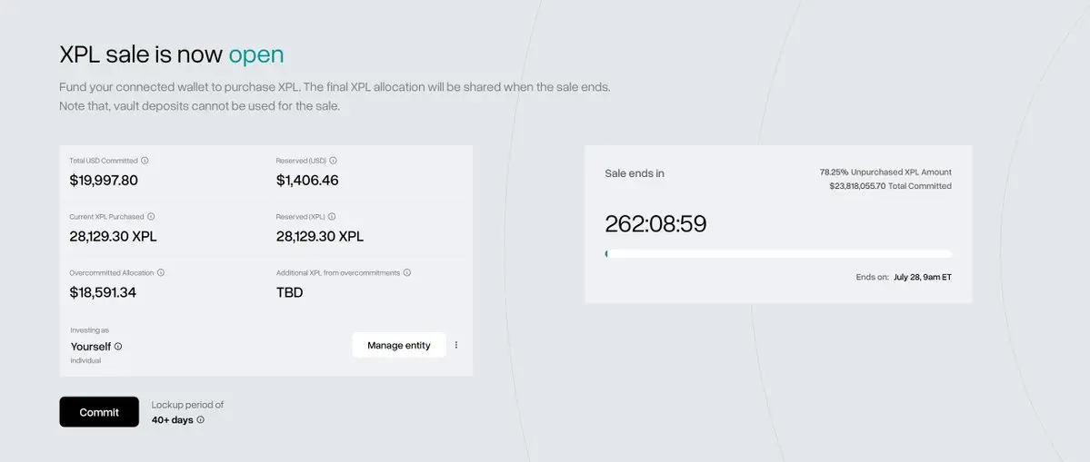Show info for Overcommitted Allocation
1090x462 pixels.
tap(161, 272)
